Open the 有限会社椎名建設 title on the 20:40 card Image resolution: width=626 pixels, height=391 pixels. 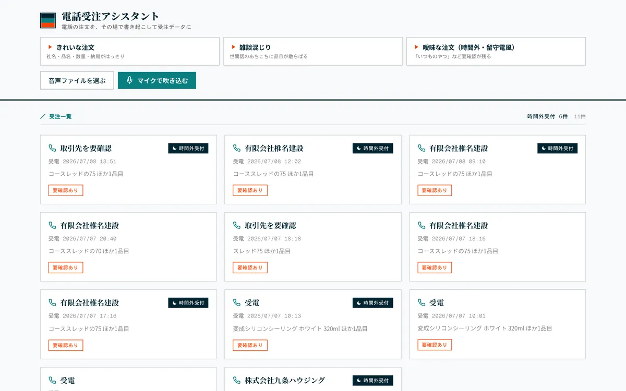90,225
